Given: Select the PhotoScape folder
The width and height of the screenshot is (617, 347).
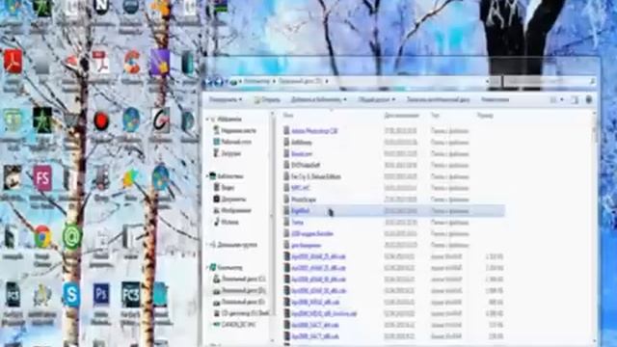Looking at the screenshot, I should click(304, 200).
